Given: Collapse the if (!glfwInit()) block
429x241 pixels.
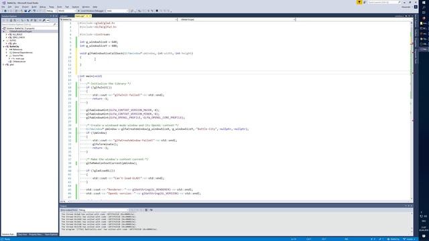Looking at the screenshot, I should click(x=78, y=88).
